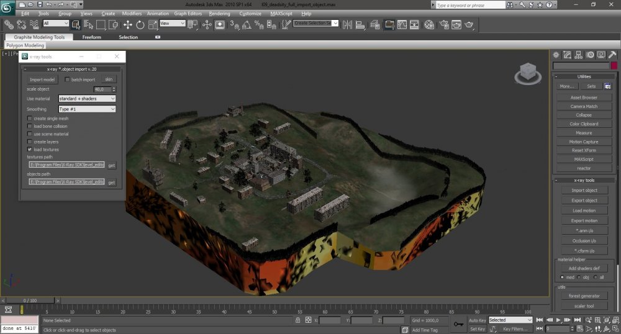This screenshot has height=334, width=621.
Task: Open the Use material dropdown
Action: (87, 99)
